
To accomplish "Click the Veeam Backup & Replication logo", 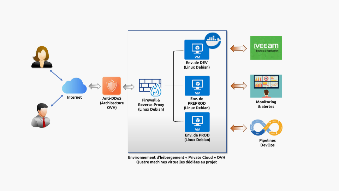I will pyautogui.click(x=266, y=48).
